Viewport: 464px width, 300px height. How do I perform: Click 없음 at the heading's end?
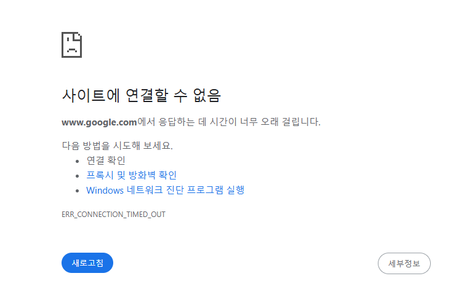point(207,95)
